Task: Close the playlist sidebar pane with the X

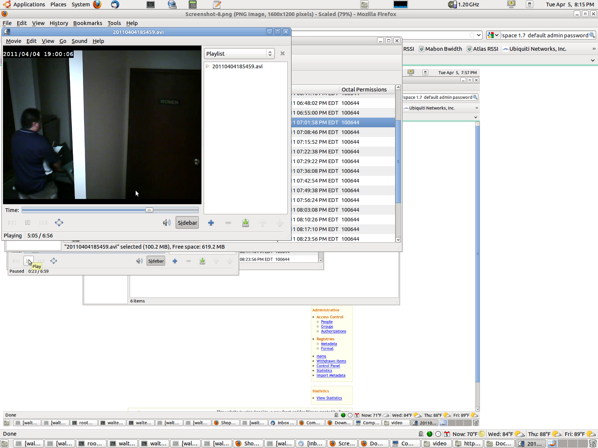Action: [x=283, y=53]
